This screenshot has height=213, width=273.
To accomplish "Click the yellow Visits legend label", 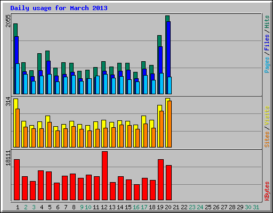I will [267, 116].
